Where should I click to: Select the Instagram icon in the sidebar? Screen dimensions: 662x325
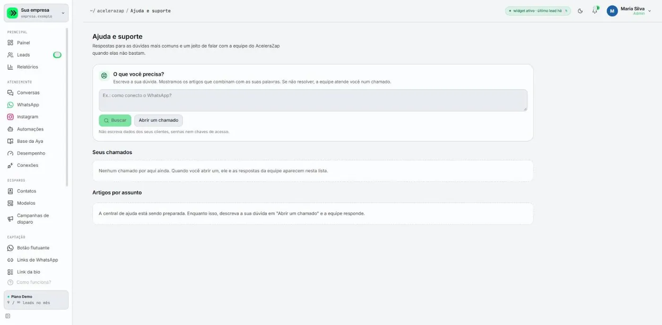click(10, 117)
